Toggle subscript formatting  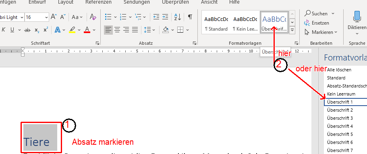[x=37, y=30]
